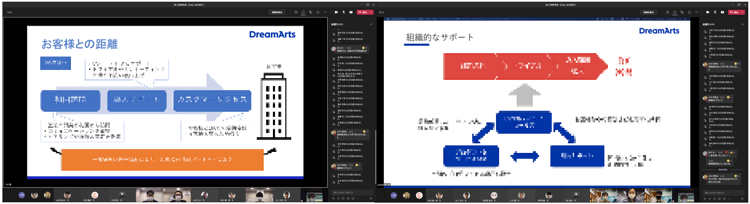The width and height of the screenshot is (750, 204).
Task: Open more actions (…) in the left meeting toolbar
Action: pyautogui.click(x=325, y=12)
